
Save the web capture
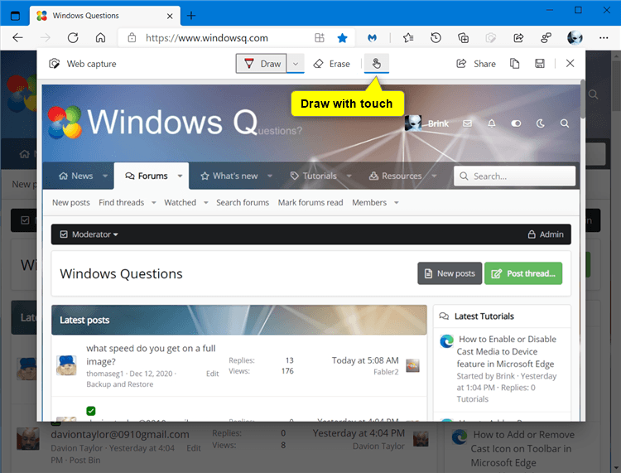pos(539,64)
